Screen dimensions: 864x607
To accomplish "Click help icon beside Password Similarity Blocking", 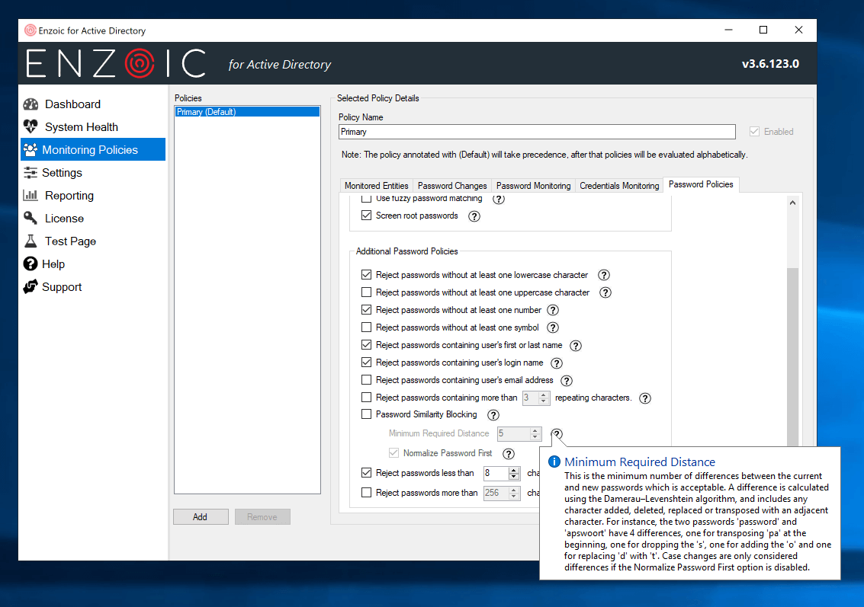I will coord(493,415).
